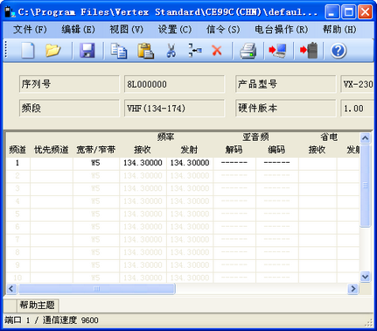Upload data from radio to computer
Image resolution: width=377 pixels, height=331 pixels.
click(x=277, y=51)
